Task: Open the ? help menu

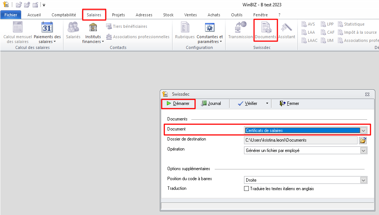Action: tap(279, 15)
